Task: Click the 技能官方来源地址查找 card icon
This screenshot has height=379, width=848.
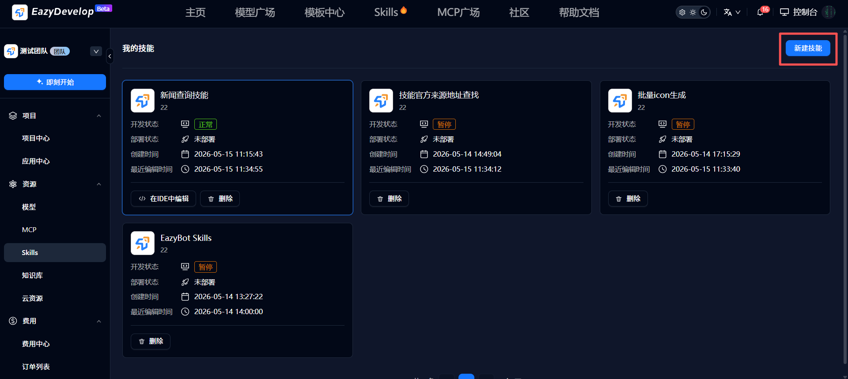Action: tap(381, 101)
